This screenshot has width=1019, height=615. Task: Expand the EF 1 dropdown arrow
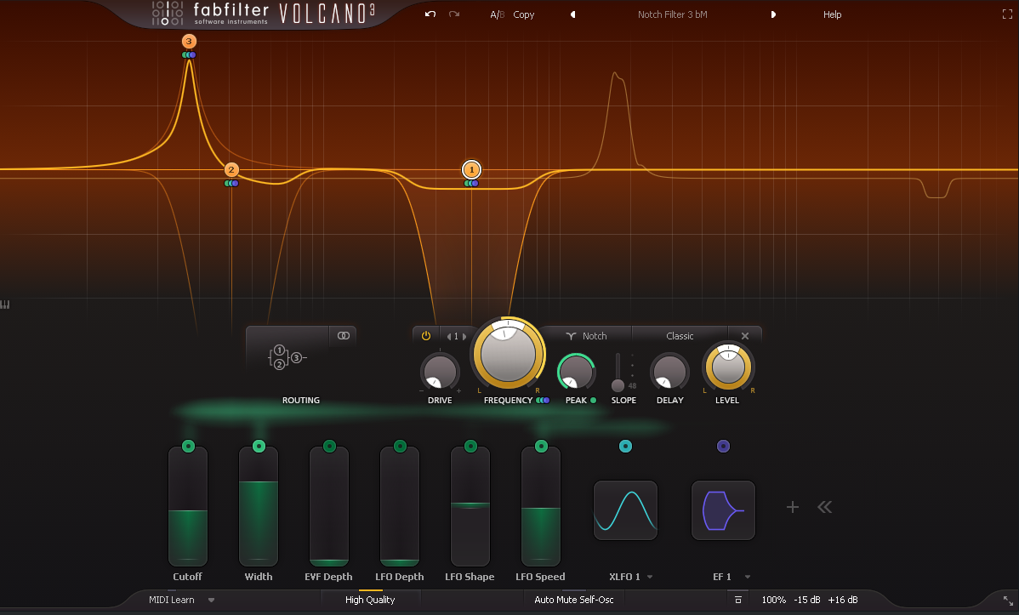[x=748, y=578]
